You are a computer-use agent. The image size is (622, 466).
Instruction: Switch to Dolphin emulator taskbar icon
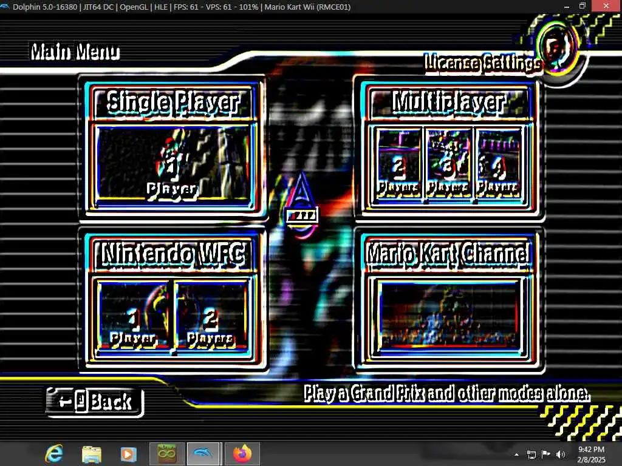(203, 454)
